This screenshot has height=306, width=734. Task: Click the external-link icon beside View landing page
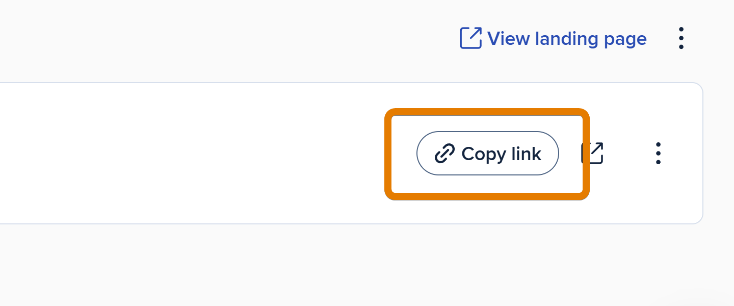tap(470, 38)
